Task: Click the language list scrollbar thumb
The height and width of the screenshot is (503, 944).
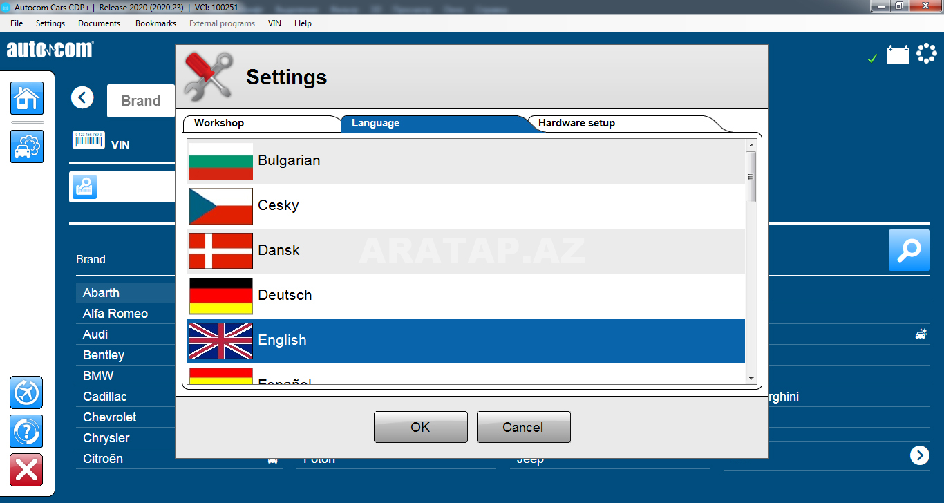Action: 751,177
